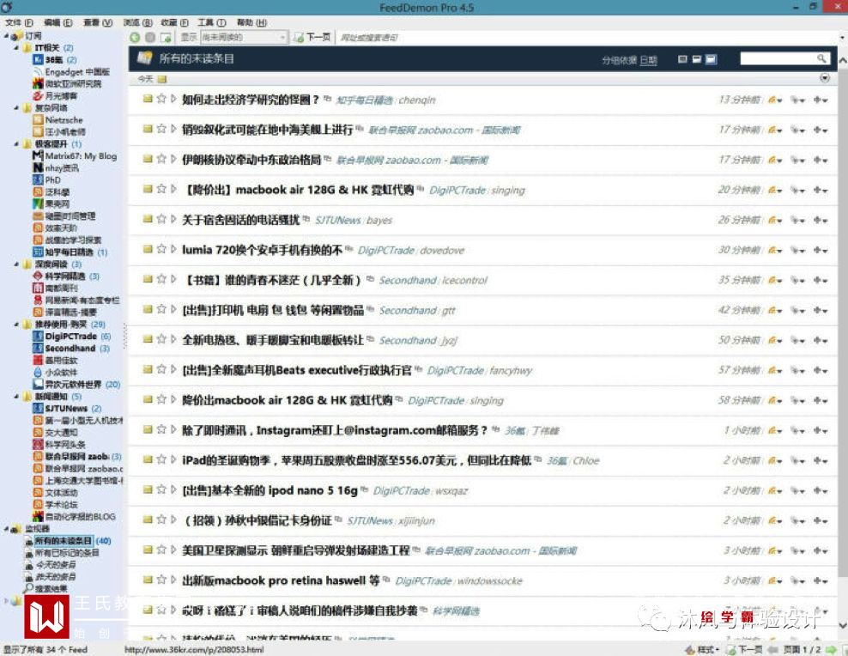Click the style icon in the status bar
Screen dimensions: 848x656
coord(689,649)
